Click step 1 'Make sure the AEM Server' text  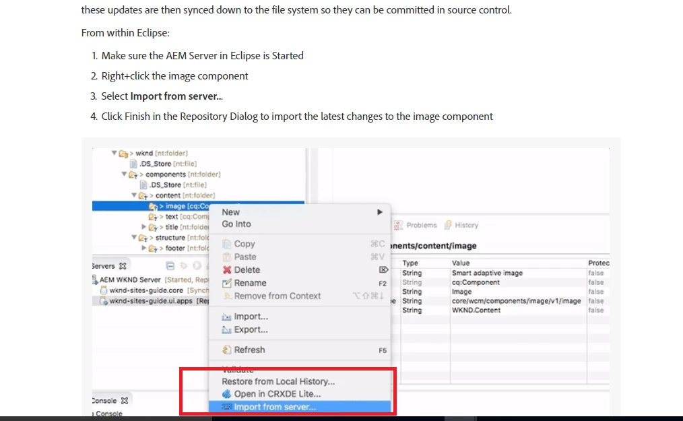point(203,56)
